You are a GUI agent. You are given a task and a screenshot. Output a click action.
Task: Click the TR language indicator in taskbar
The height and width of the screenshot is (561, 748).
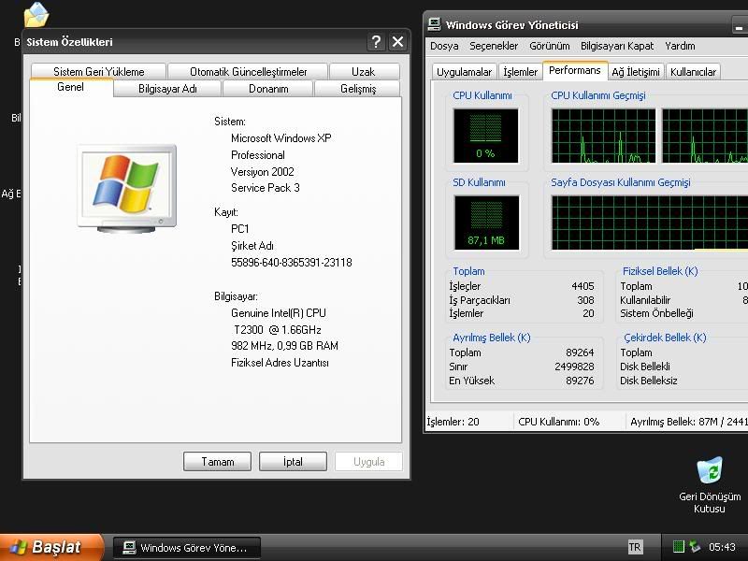pos(635,547)
